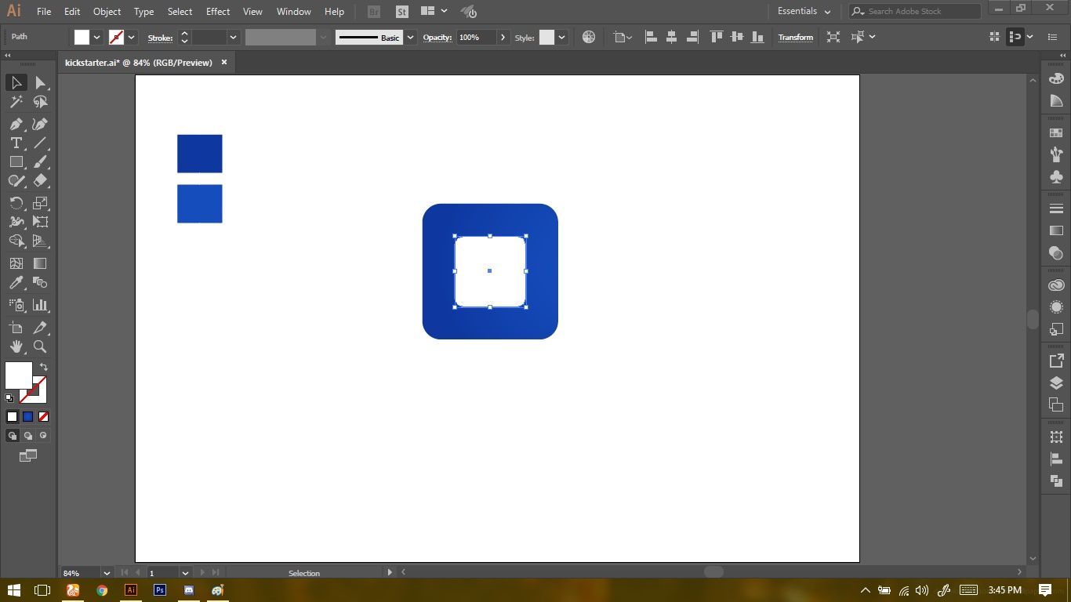
Task: Swap fill and stroke colors
Action: pyautogui.click(x=44, y=367)
